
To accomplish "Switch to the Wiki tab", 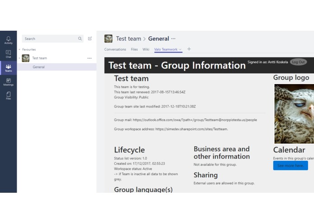I will click(x=146, y=49).
